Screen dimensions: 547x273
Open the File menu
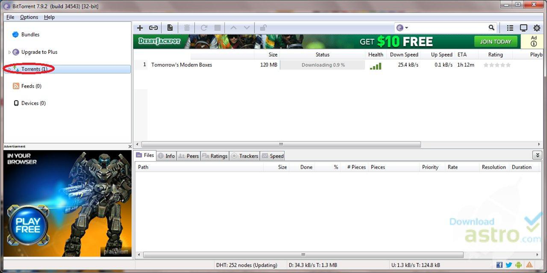tap(10, 17)
